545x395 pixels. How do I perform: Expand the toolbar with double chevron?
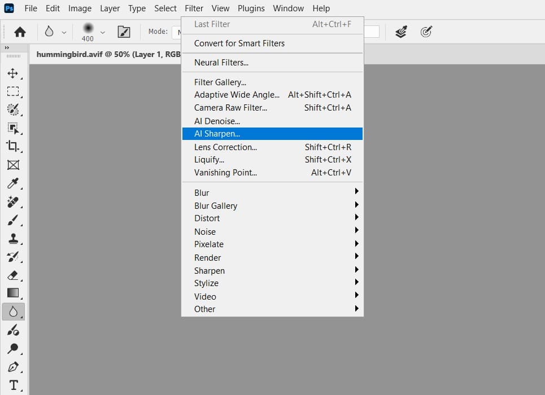pos(7,47)
